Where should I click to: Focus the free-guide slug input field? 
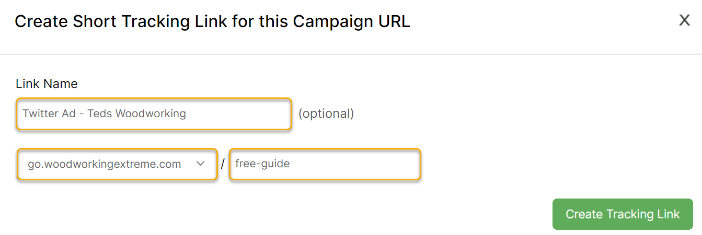pos(324,164)
